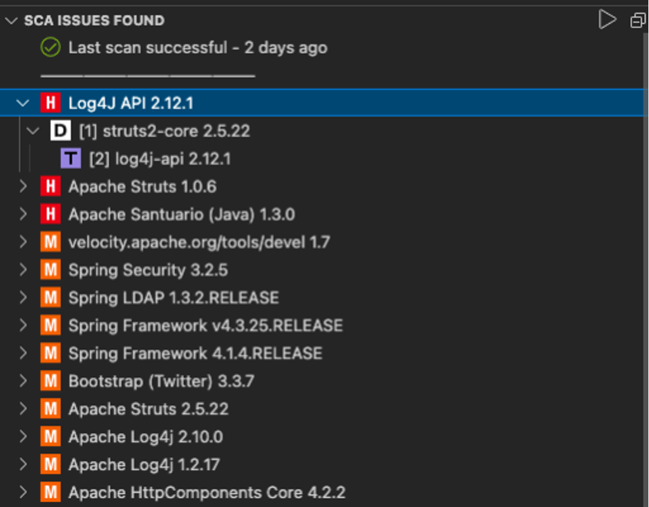Click the High severity badge on Log4J API
This screenshot has width=649, height=507.
coord(50,103)
